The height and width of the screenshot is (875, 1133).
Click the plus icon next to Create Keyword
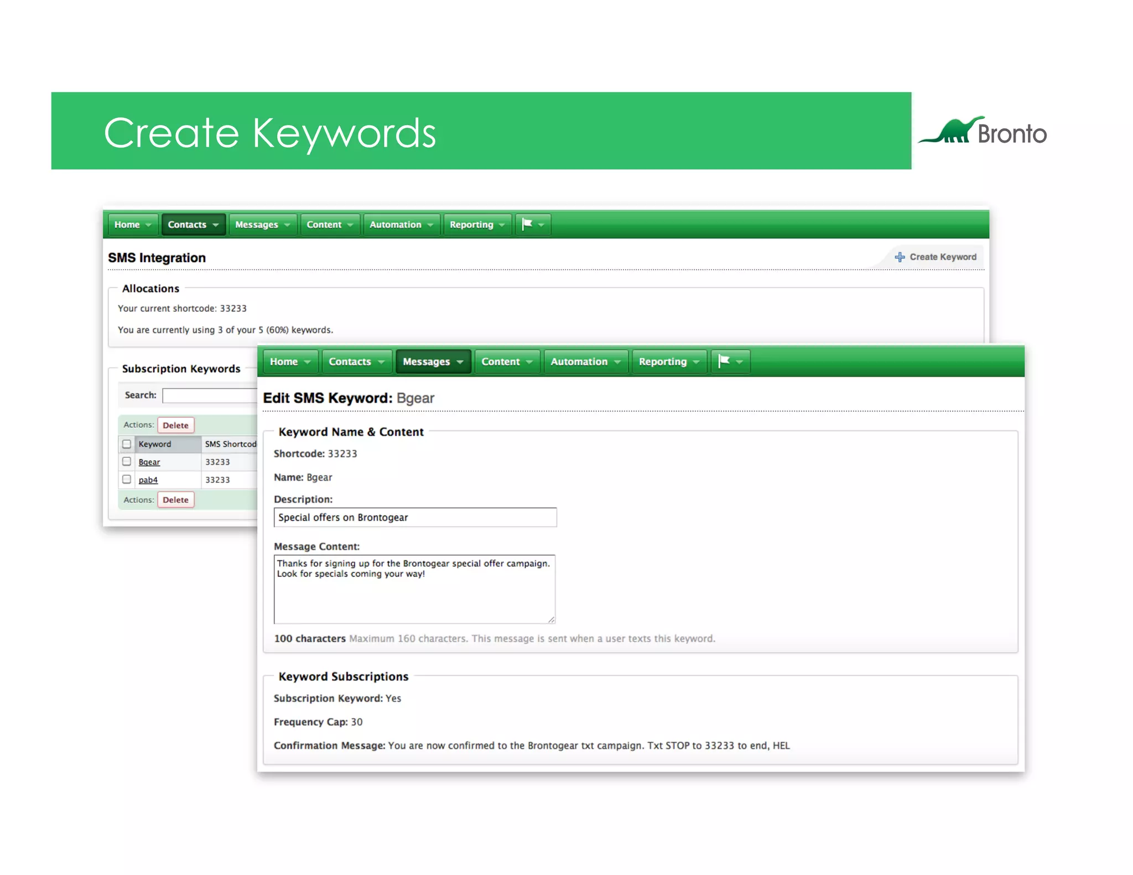pos(900,257)
